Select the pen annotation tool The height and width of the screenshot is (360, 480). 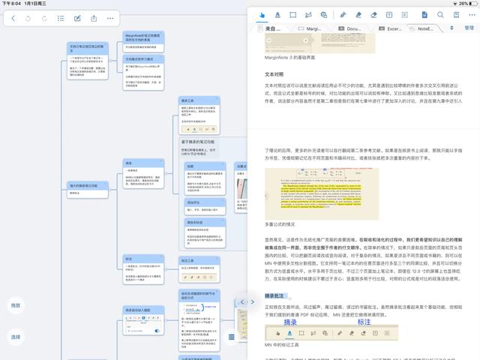[343, 15]
